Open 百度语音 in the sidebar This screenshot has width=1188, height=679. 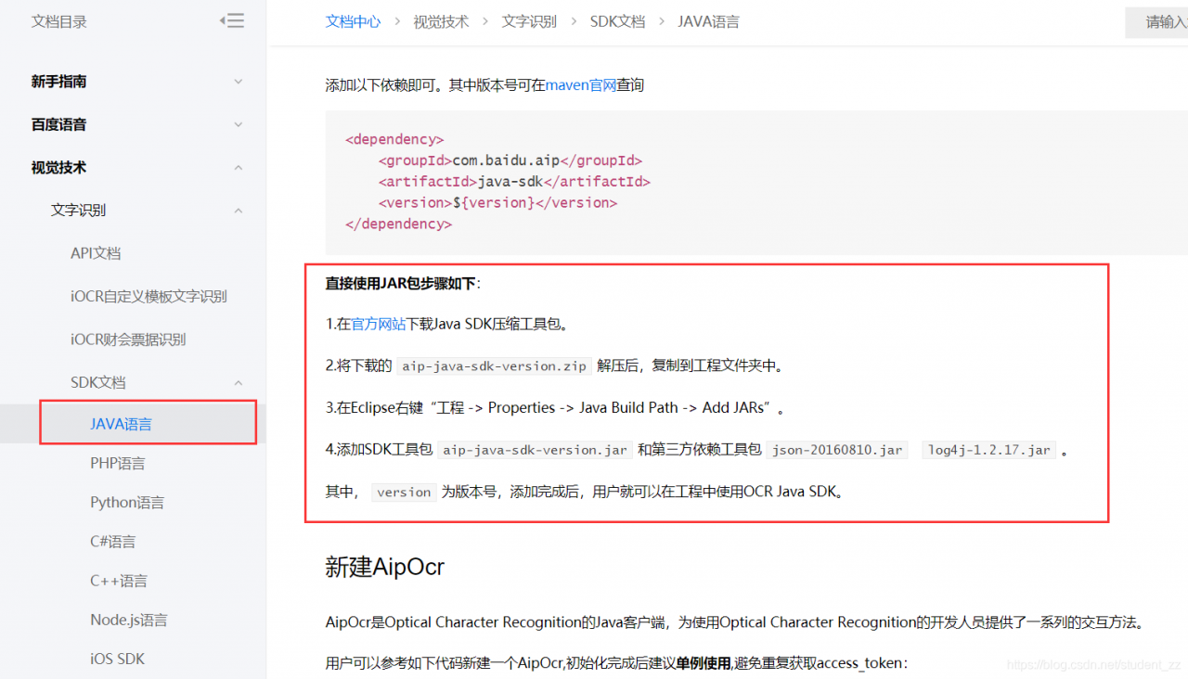click(x=59, y=124)
